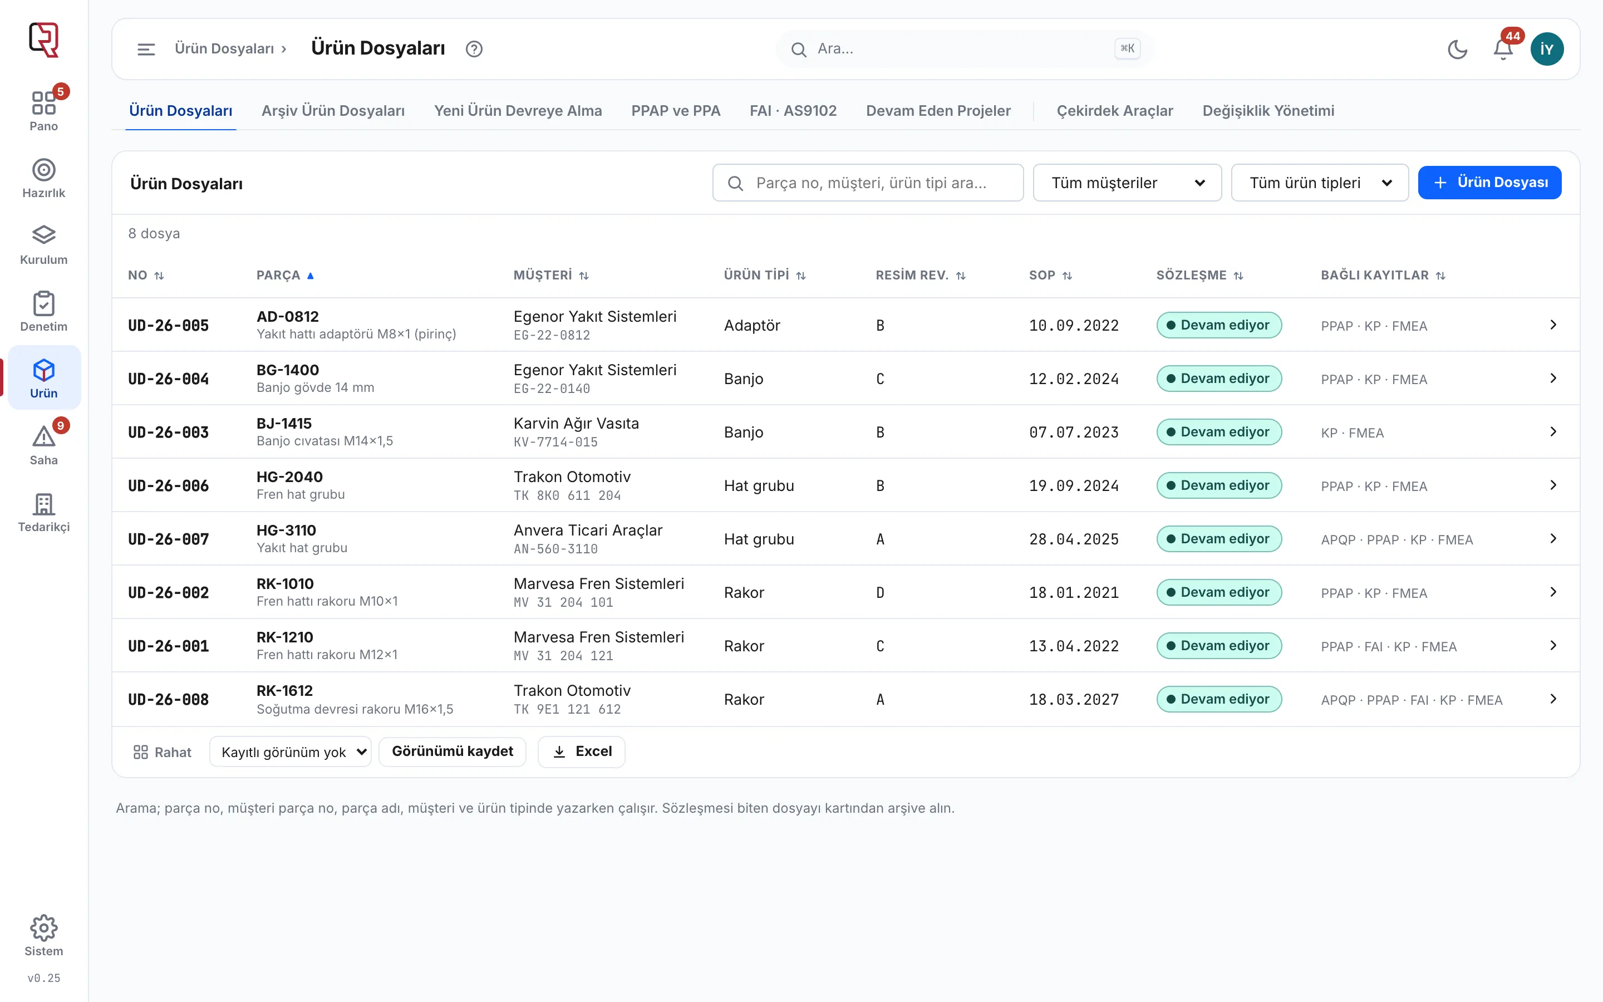This screenshot has width=1603, height=1002.
Task: Expand row UD-26-005 chevron
Action: (1553, 325)
